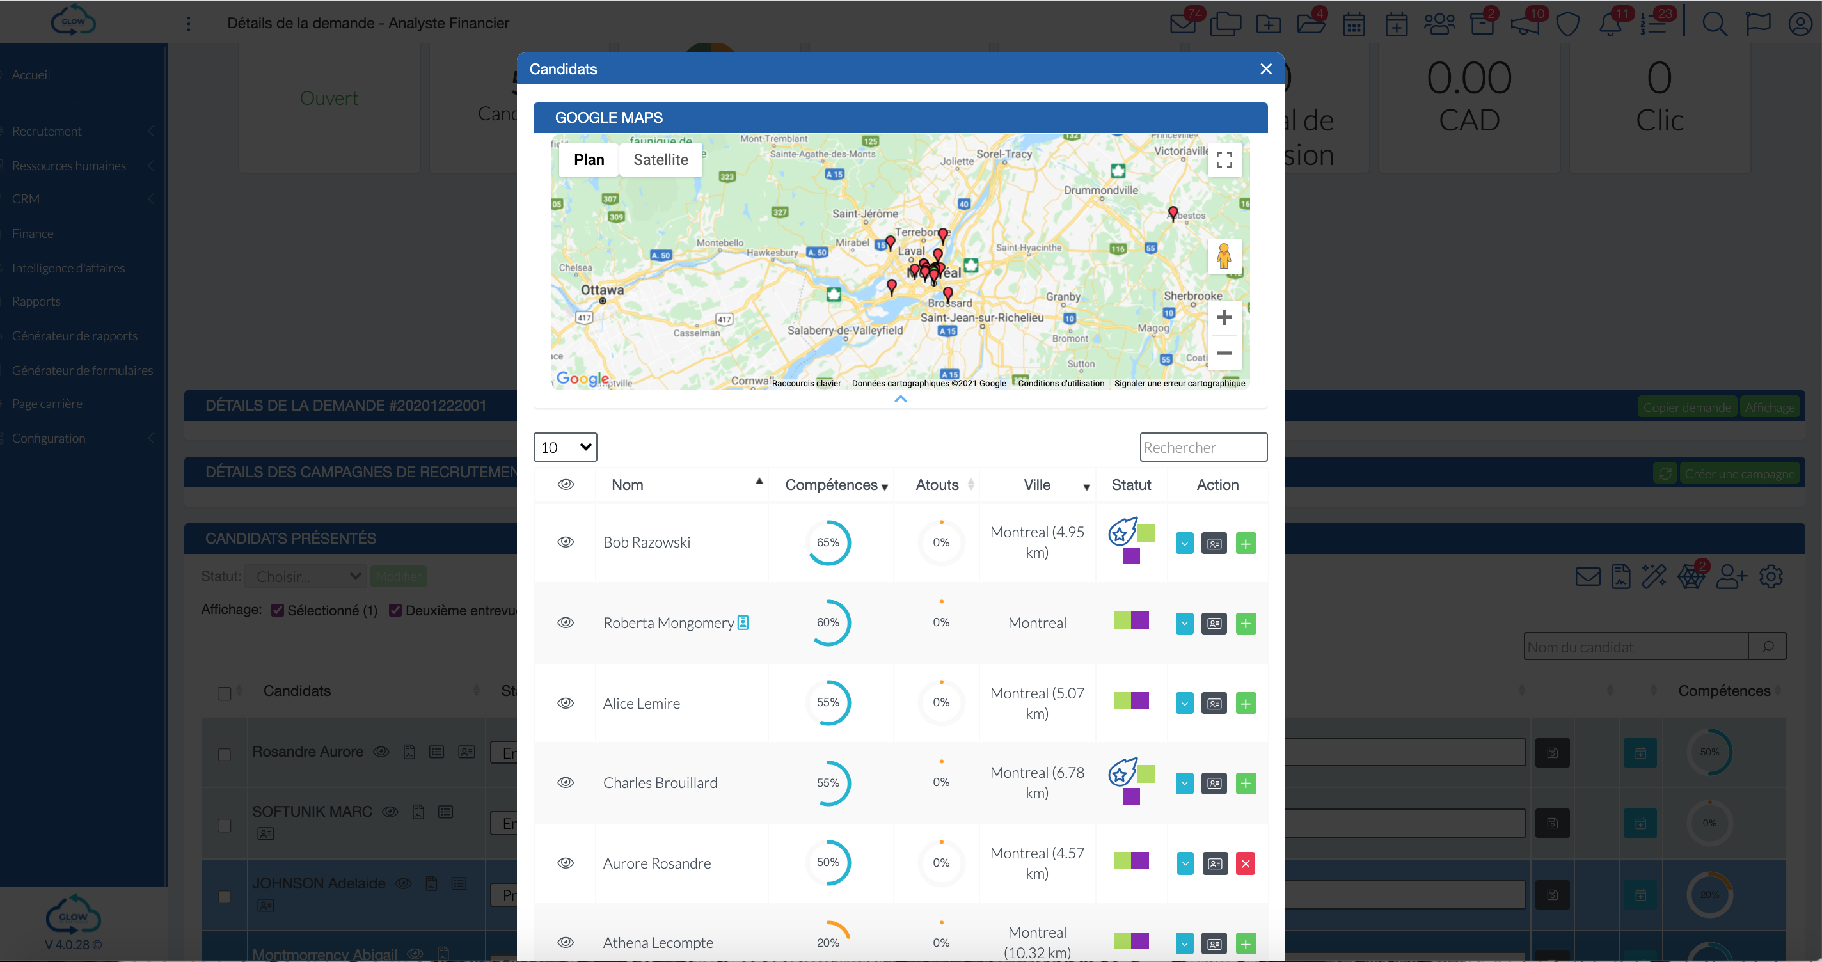Open mail icon with 74 badge
The height and width of the screenshot is (962, 1822).
(x=1183, y=24)
